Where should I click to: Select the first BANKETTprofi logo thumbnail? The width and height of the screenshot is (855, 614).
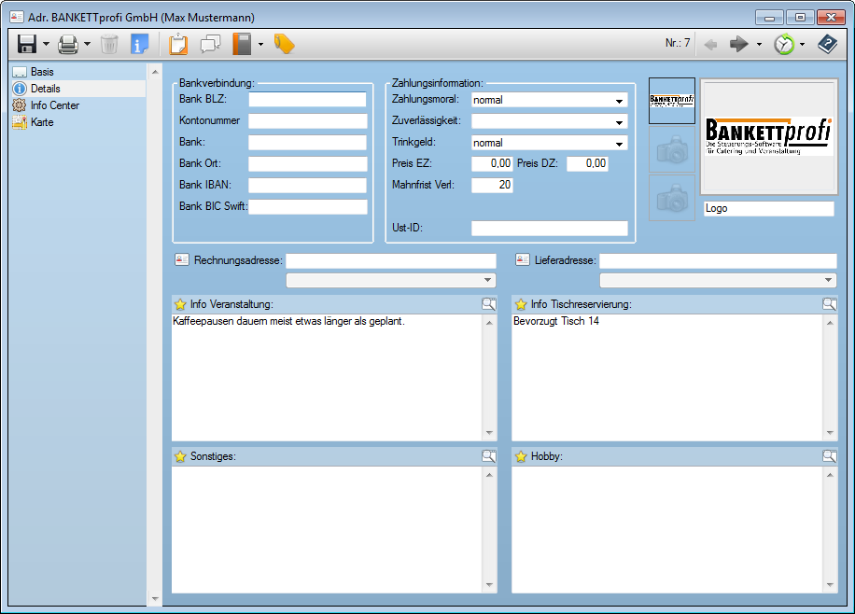click(x=671, y=101)
